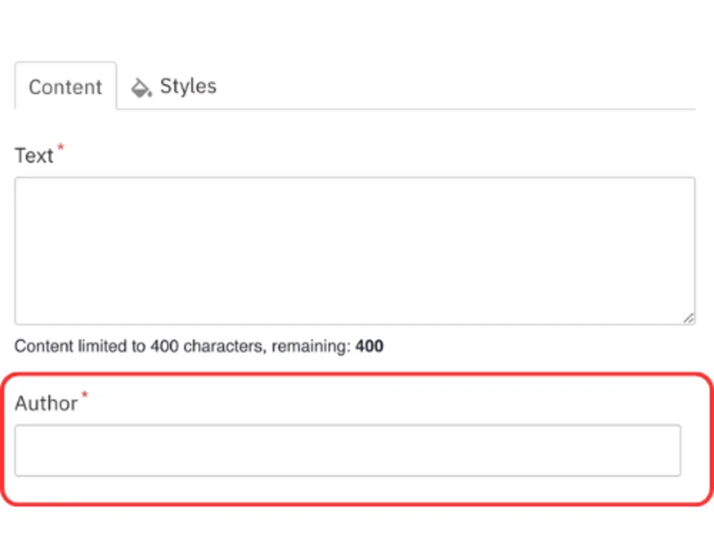Click the red asterisk beside Text

click(61, 149)
